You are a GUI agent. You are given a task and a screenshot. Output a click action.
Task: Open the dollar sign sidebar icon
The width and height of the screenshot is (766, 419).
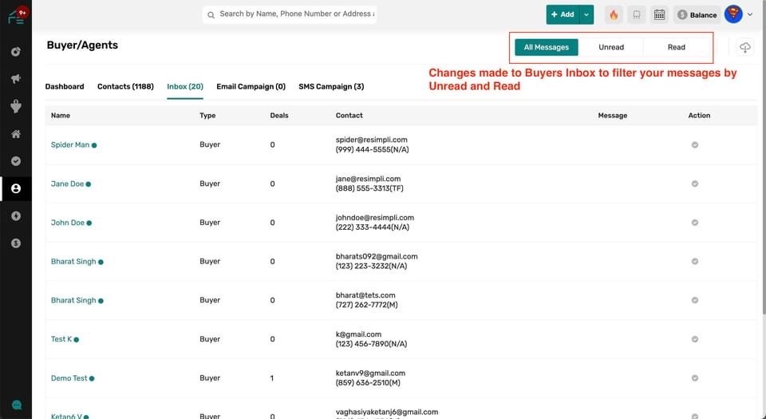coord(16,243)
